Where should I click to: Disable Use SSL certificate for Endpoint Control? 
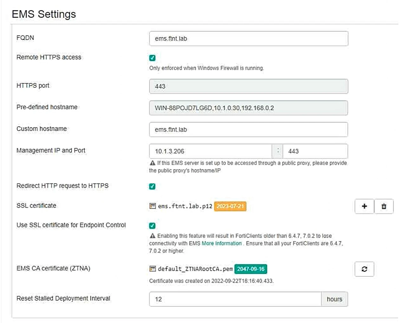click(153, 226)
